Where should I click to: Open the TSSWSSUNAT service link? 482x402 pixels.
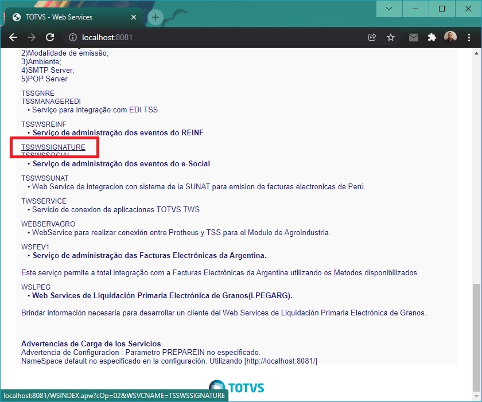click(x=45, y=178)
